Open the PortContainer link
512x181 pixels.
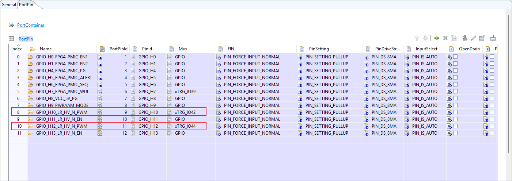[x=31, y=25]
